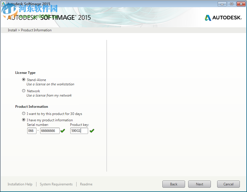Click the serial number prefix field showing 066

tap(32, 130)
